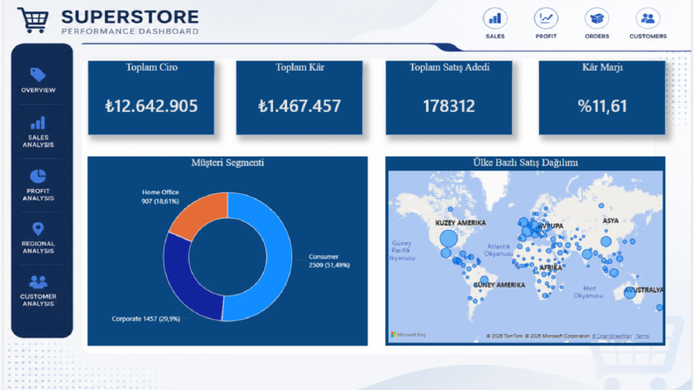694x390 pixels.
Task: Click the dark blue Corporate donut segment
Action: [x=181, y=279]
